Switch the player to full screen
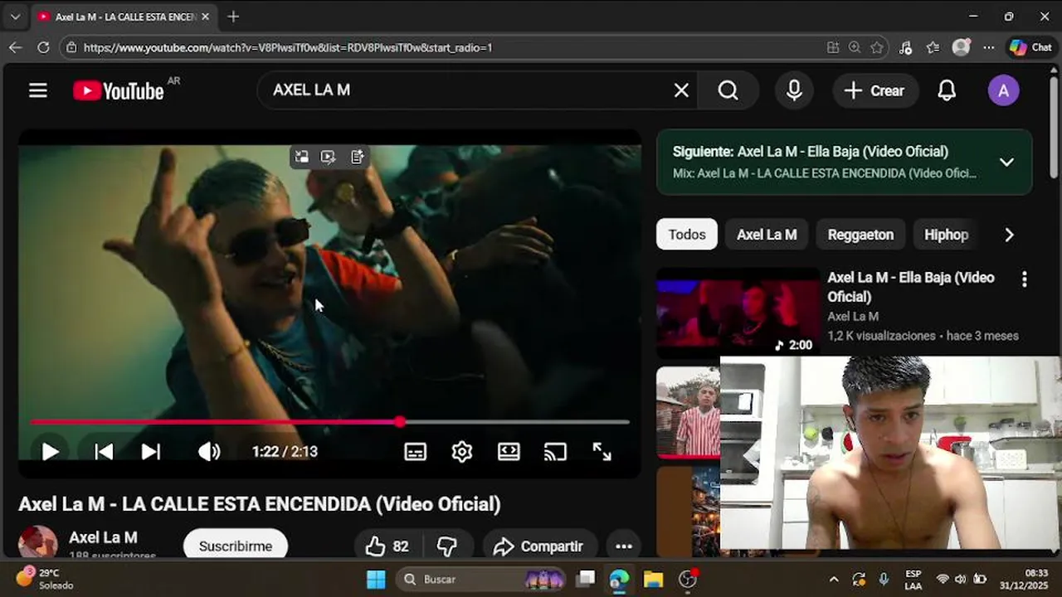This screenshot has height=597, width=1062. pos(602,452)
